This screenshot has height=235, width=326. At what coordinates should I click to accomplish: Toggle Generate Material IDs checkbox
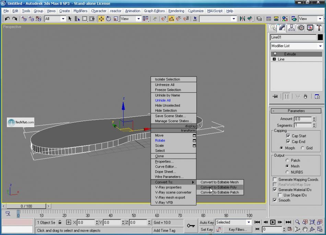[x=275, y=190]
